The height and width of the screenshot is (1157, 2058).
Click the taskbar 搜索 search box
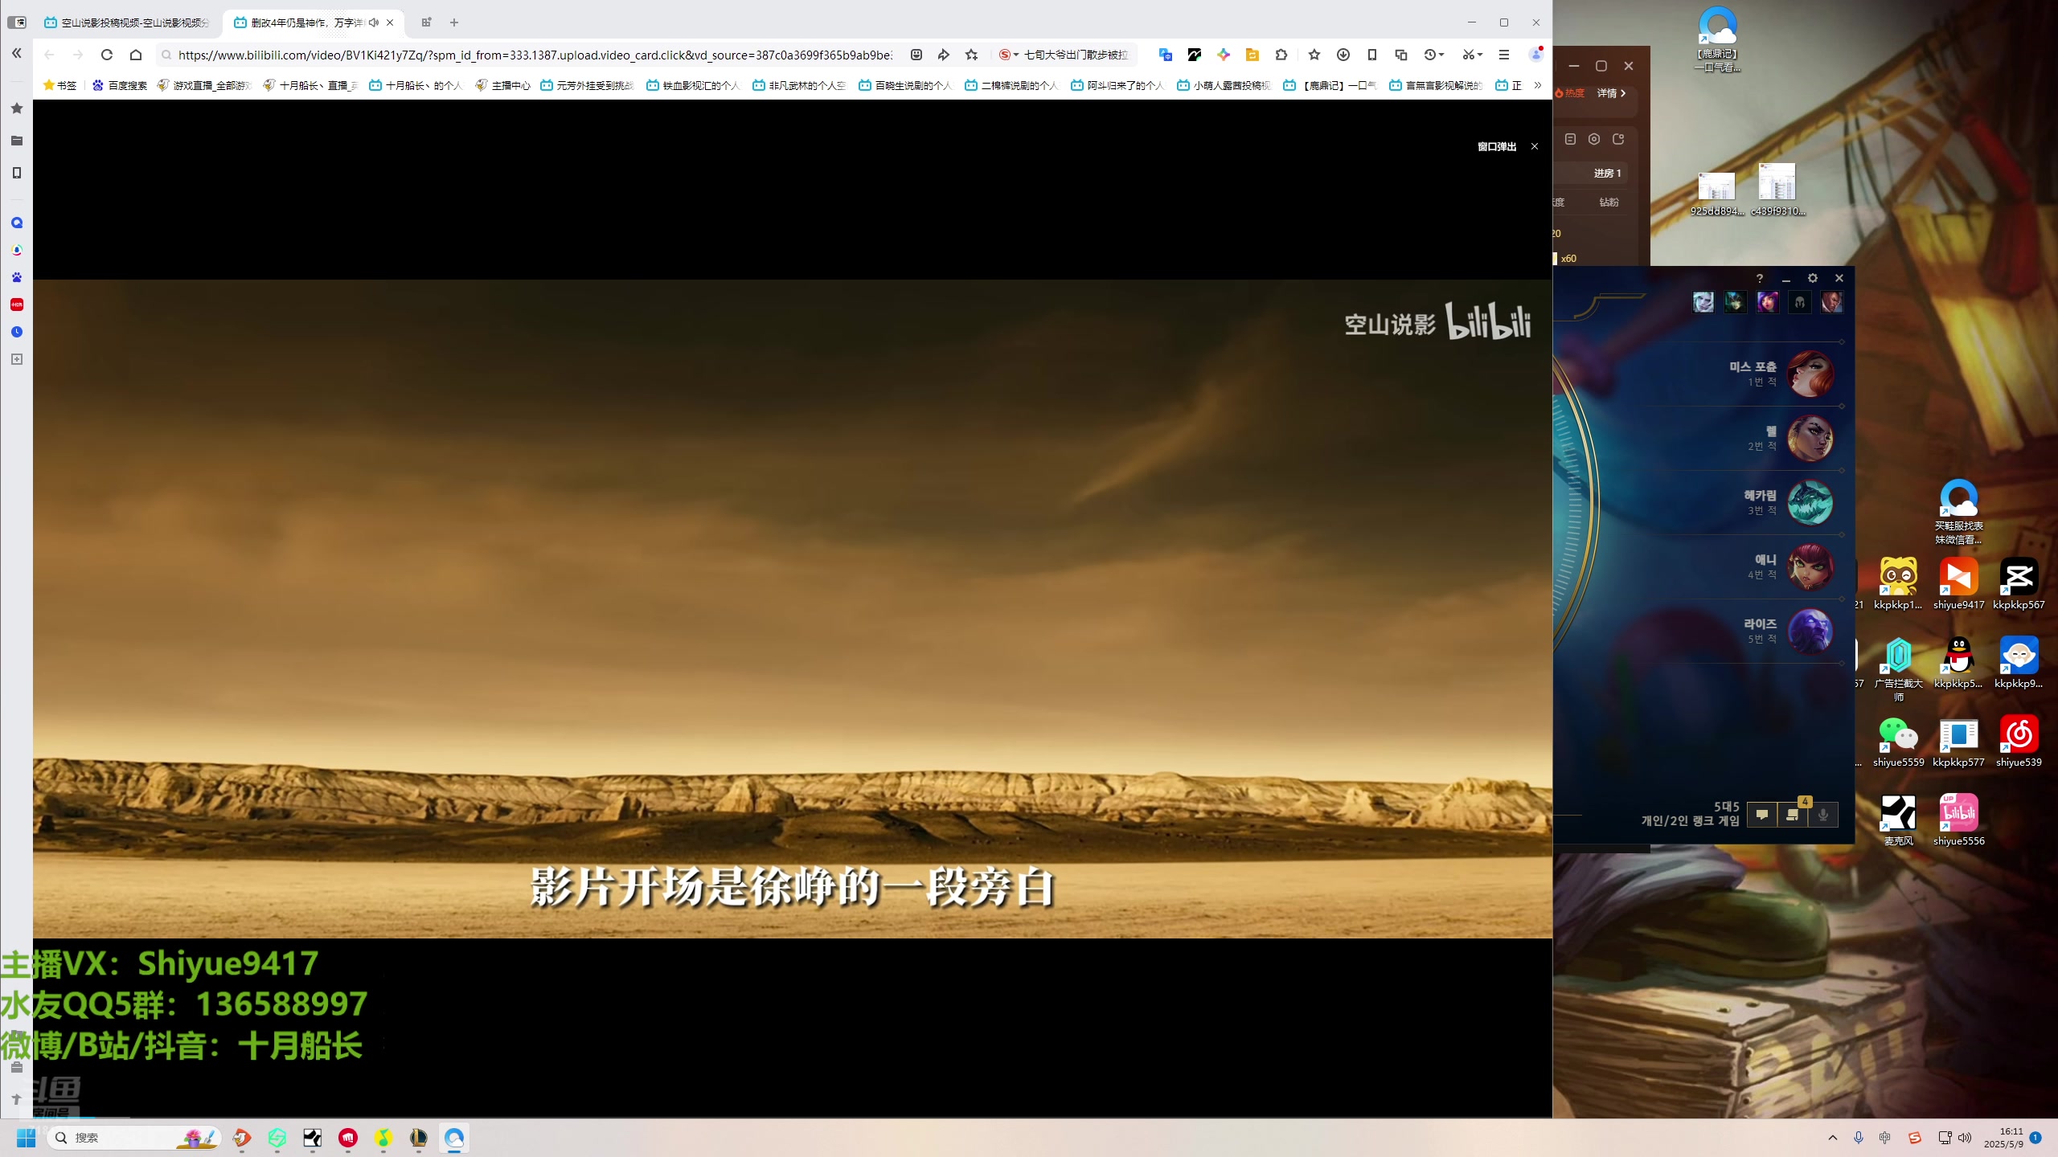point(135,1138)
